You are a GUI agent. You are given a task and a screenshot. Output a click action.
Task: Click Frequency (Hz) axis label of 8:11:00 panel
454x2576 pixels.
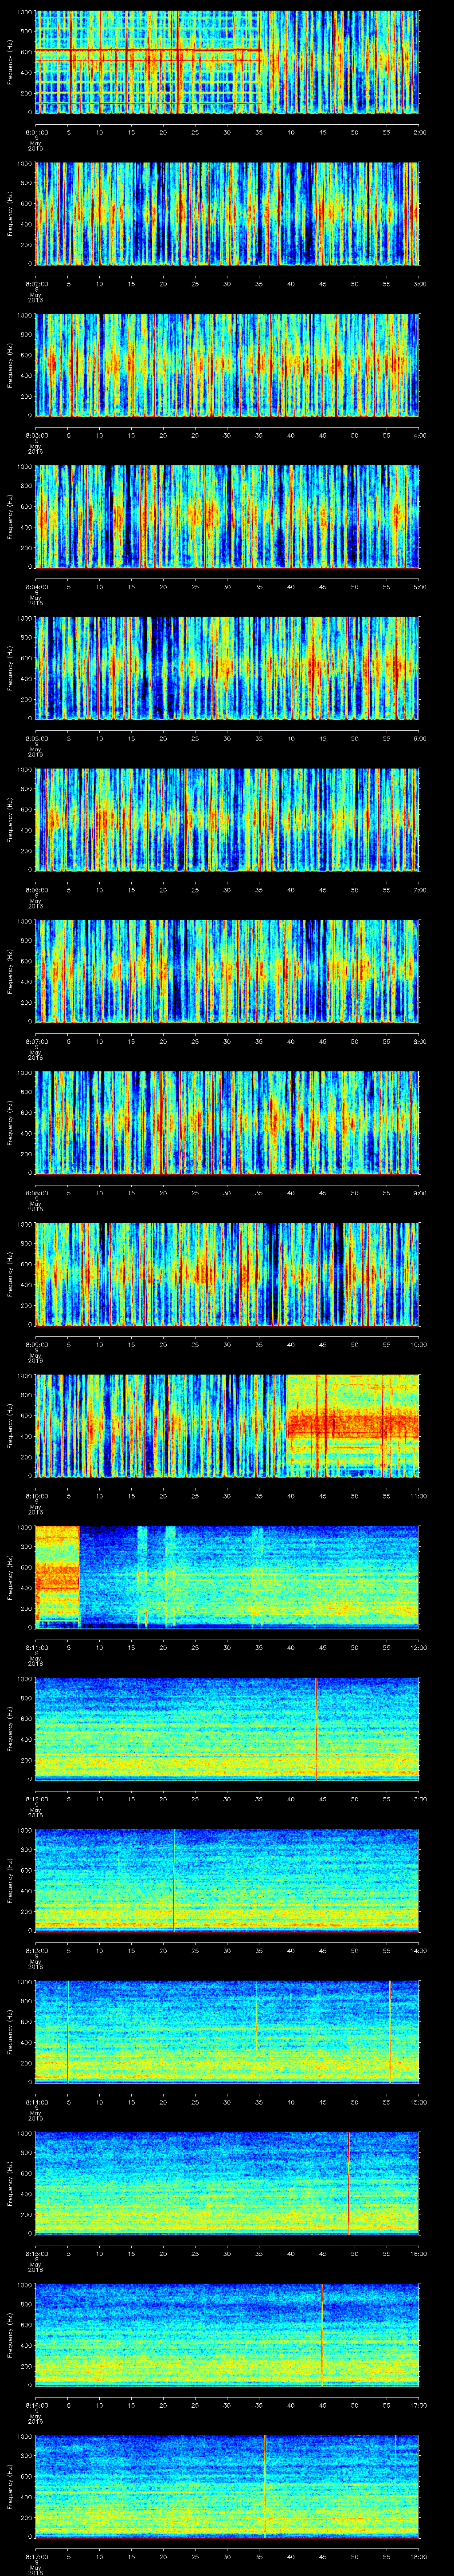[10, 1577]
